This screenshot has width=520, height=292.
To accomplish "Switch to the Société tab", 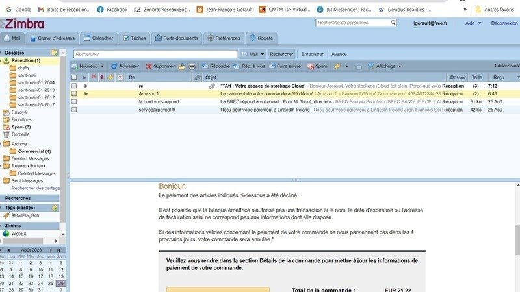I will pos(261,38).
